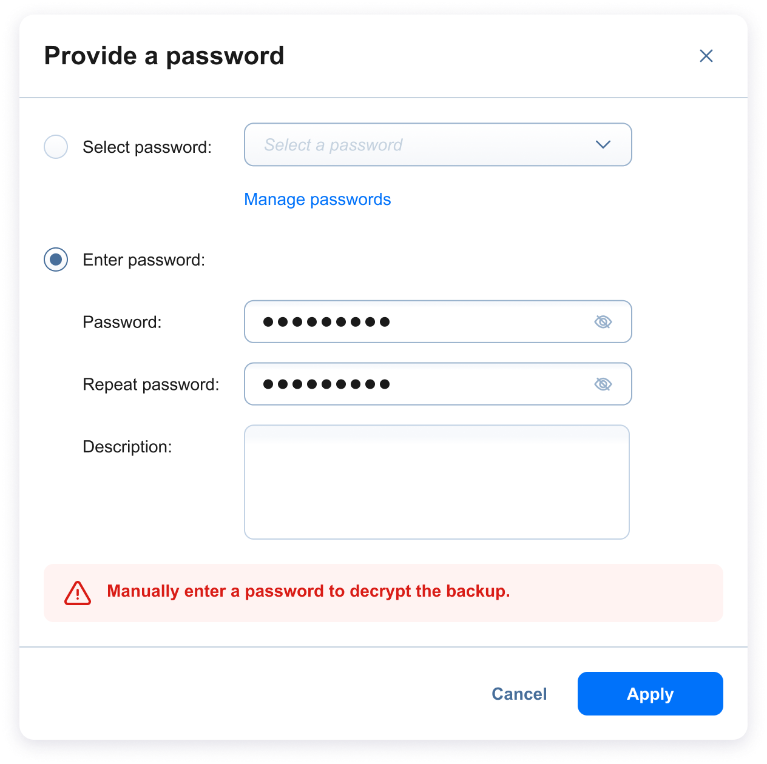Open the Select a password combo box
The height and width of the screenshot is (764, 767).
(425, 145)
